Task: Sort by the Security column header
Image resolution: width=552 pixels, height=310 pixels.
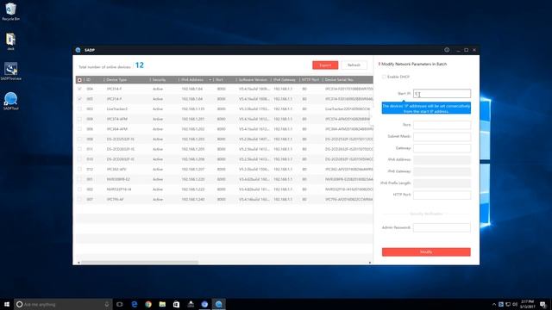Action: [159, 80]
